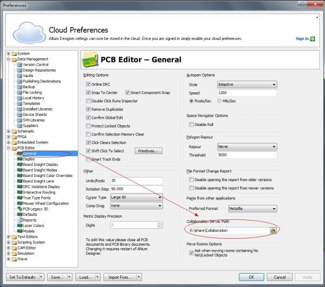Open the Comp Drag dropdown
This screenshot has width=325, height=287.
click(137, 206)
